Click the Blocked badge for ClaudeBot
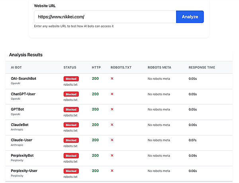Screen dimensions: 239x183 pyautogui.click(x=71, y=125)
